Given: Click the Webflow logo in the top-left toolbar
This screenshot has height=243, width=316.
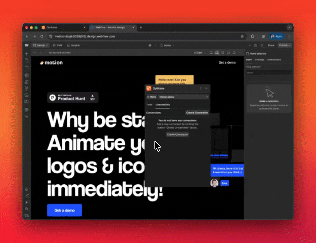Looking at the screenshot, I should point(26,45).
